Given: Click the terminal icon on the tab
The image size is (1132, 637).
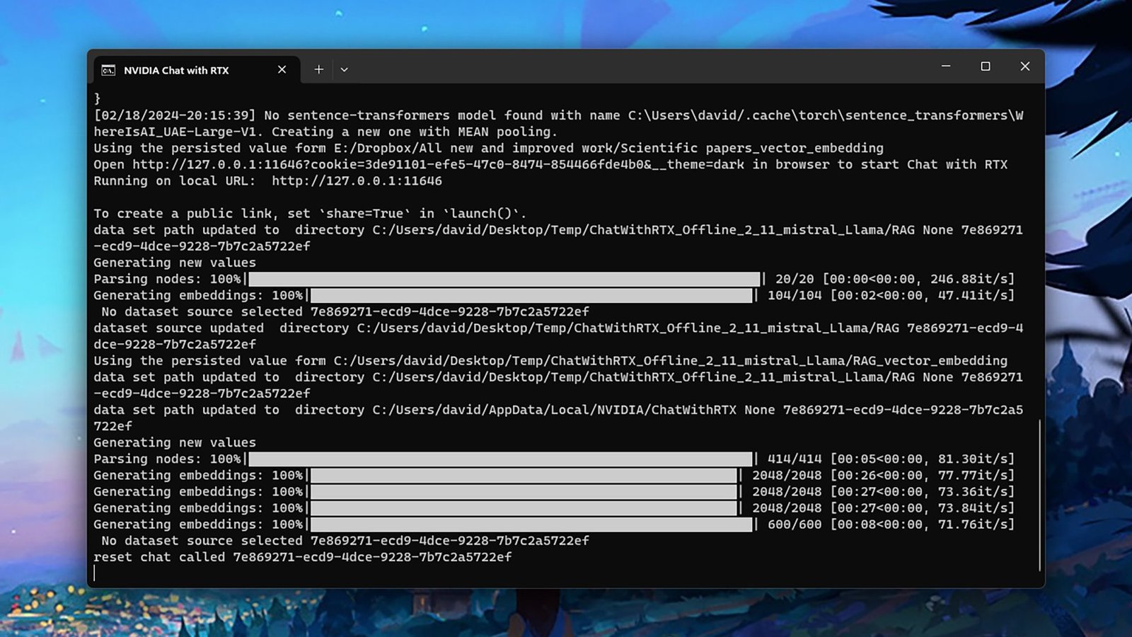Looking at the screenshot, I should (x=108, y=70).
